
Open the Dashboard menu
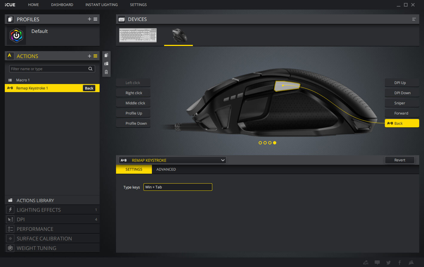click(62, 5)
